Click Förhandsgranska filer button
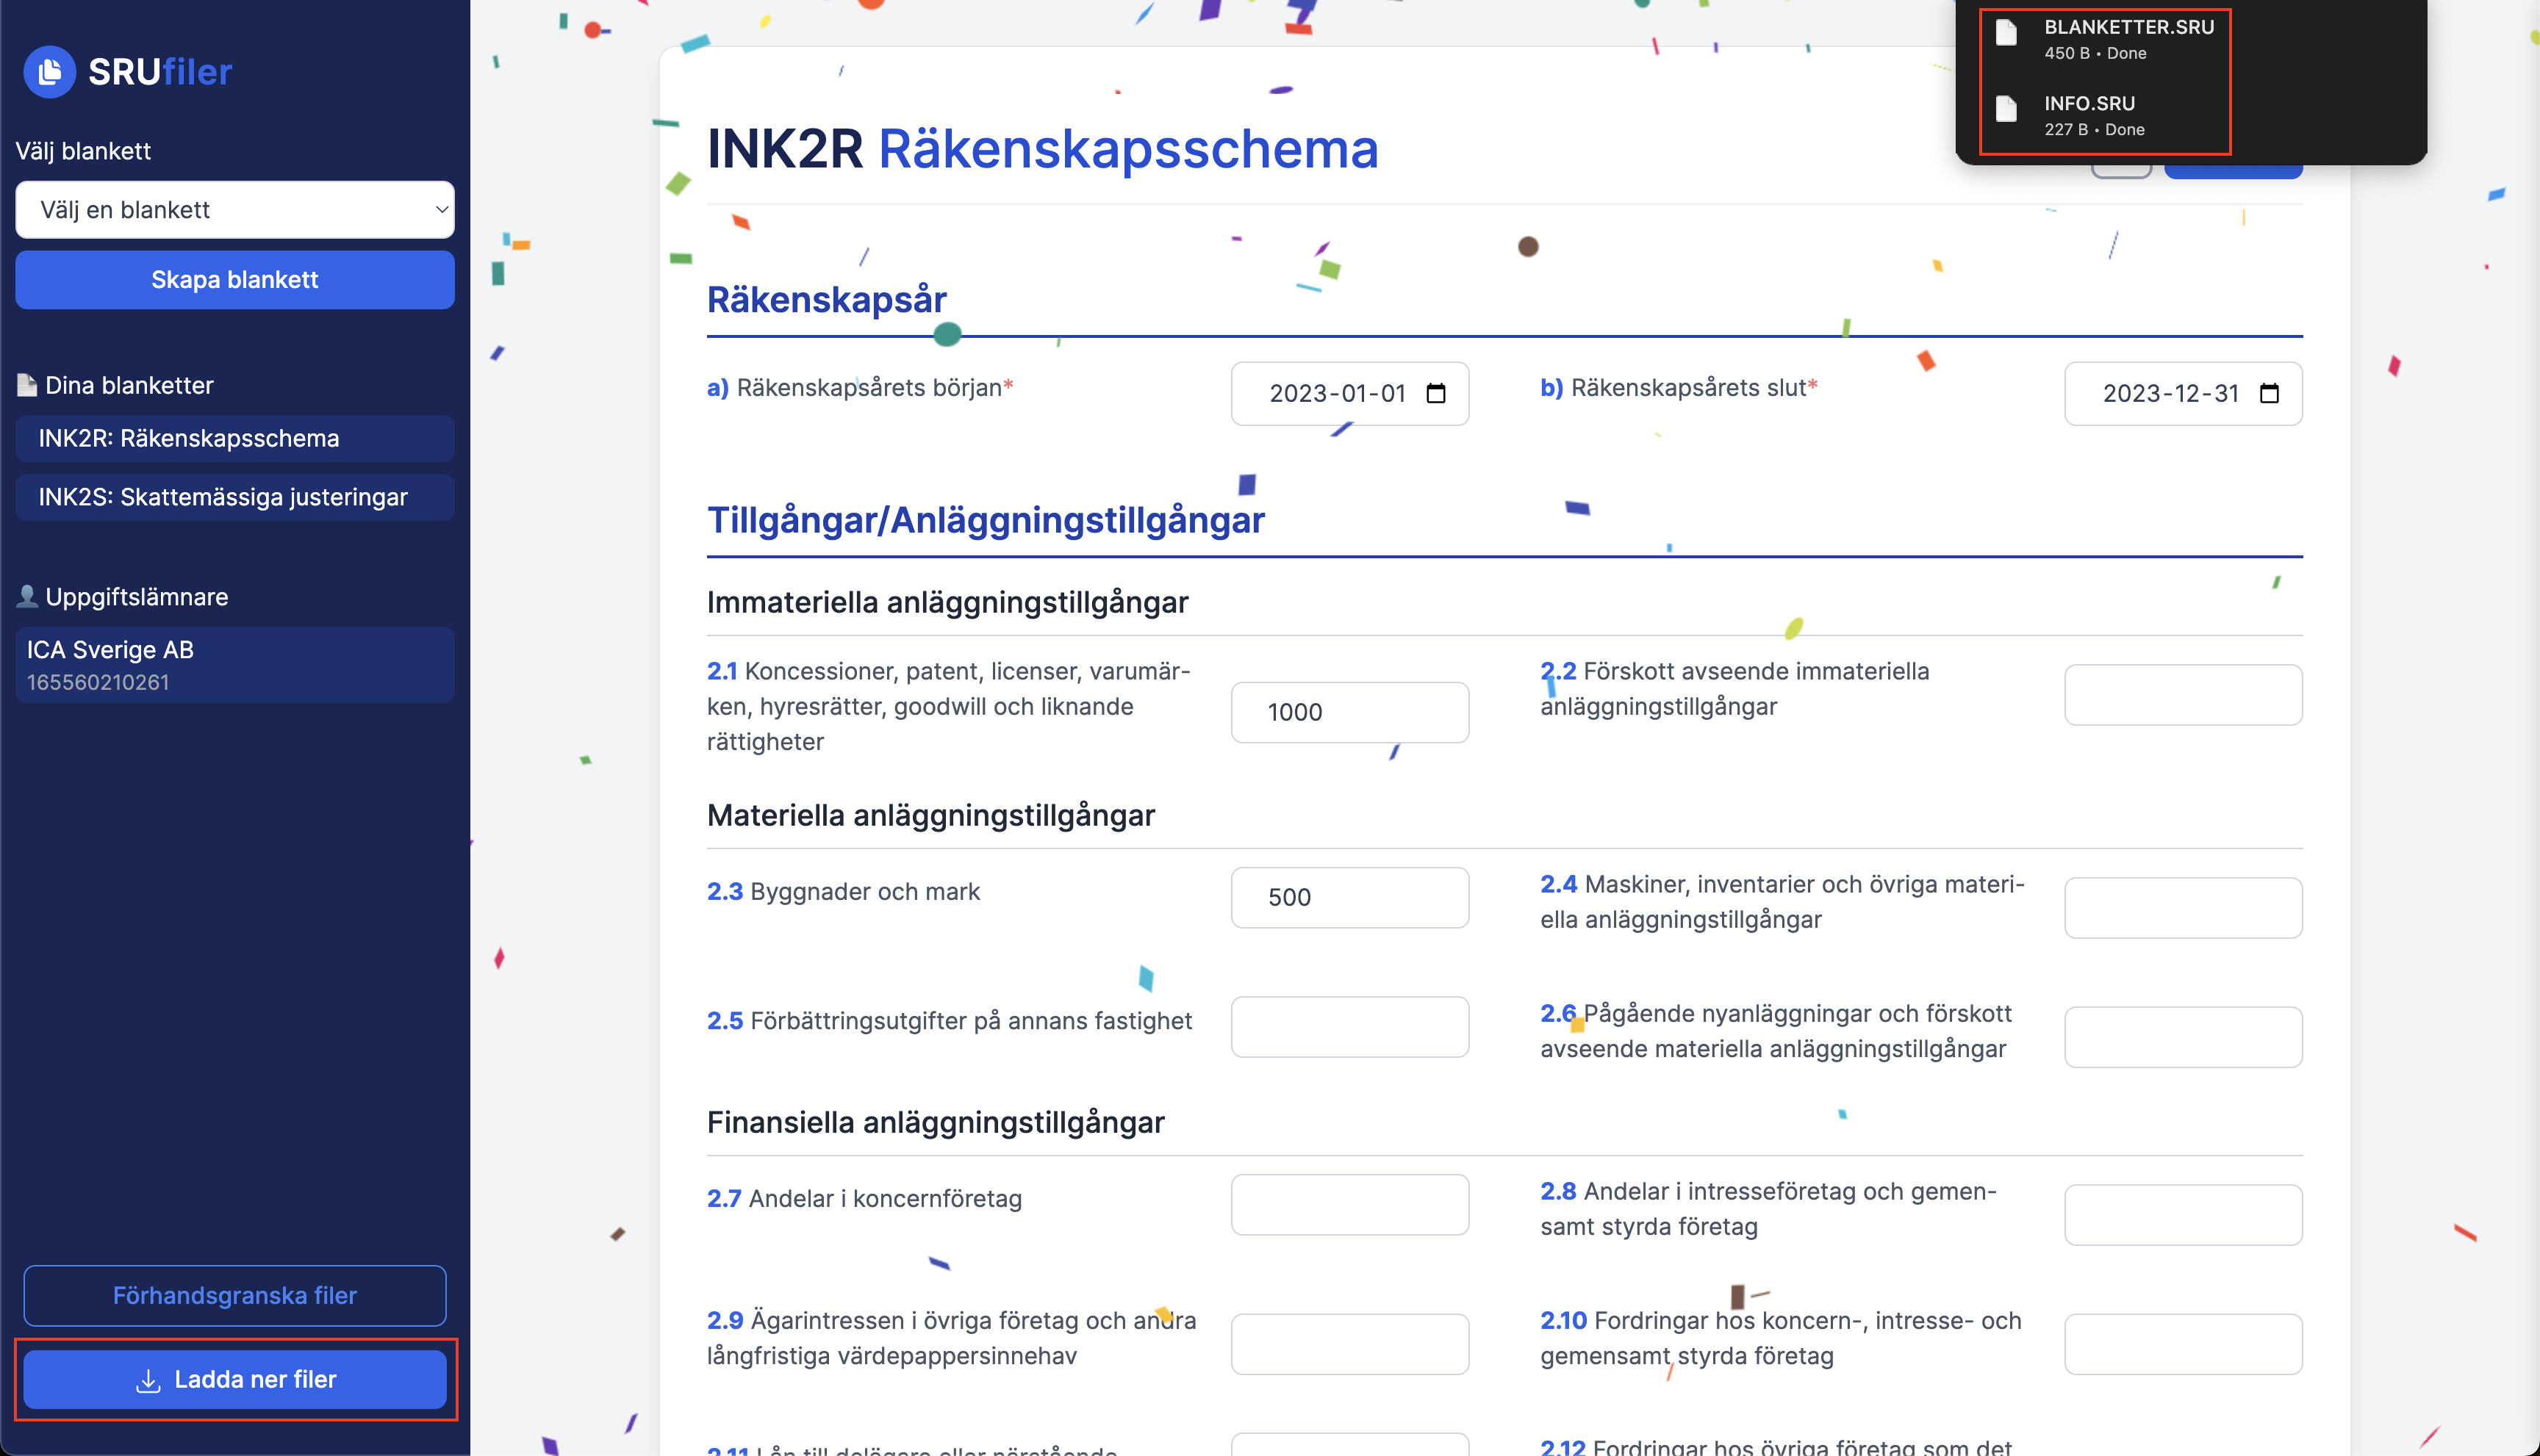2540x1456 pixels. (235, 1295)
